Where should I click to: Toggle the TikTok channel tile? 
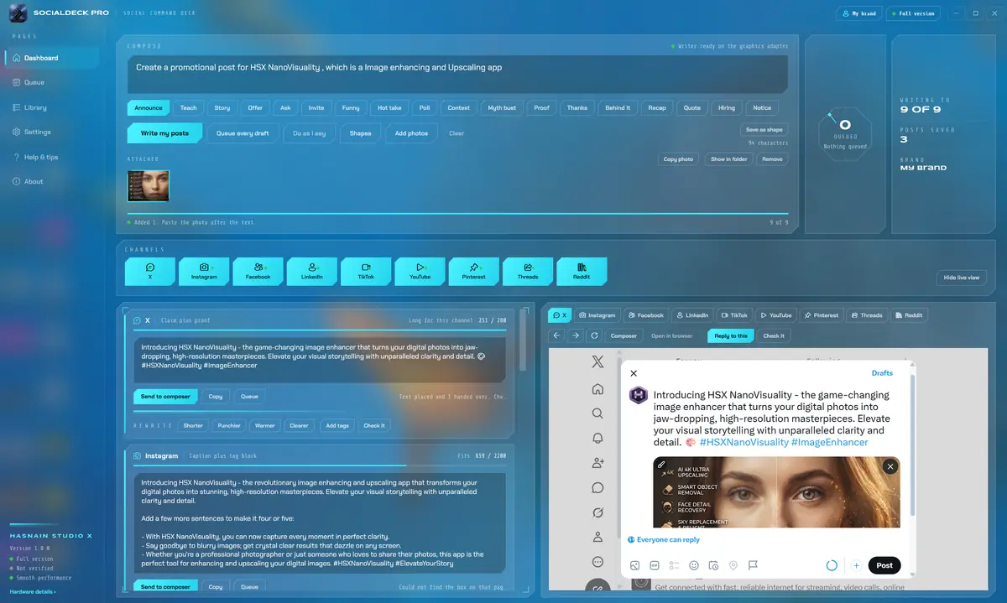coord(366,272)
